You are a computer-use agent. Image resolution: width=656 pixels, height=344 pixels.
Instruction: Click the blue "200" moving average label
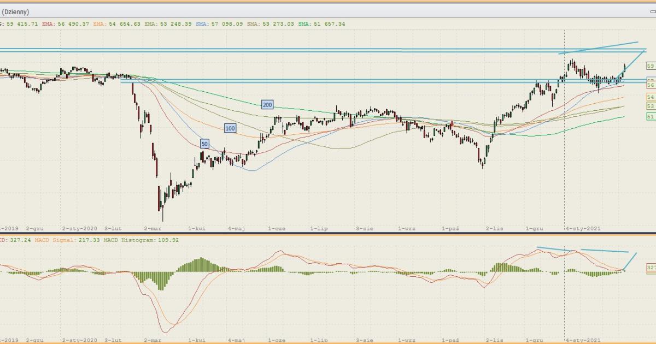[x=267, y=105]
